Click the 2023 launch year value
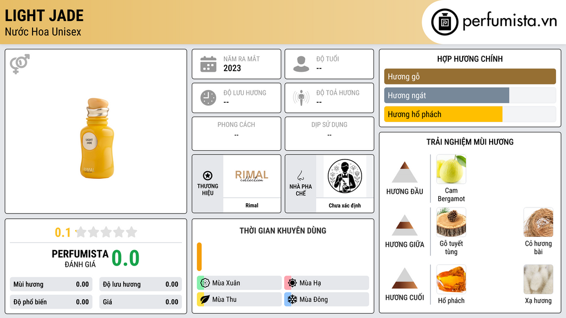Image resolution: width=566 pixels, height=318 pixels. [232, 68]
